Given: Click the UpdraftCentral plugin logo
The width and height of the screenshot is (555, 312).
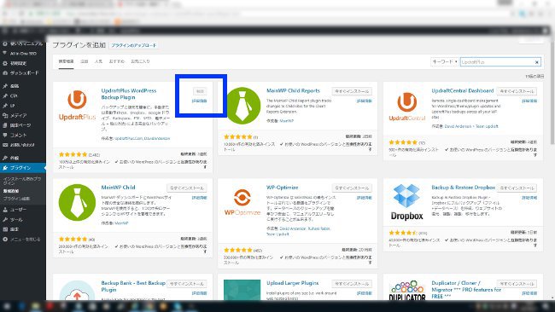Looking at the screenshot, I should point(407,106).
